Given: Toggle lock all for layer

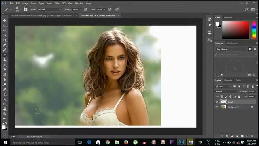Looking at the screenshot, I should [239, 97].
